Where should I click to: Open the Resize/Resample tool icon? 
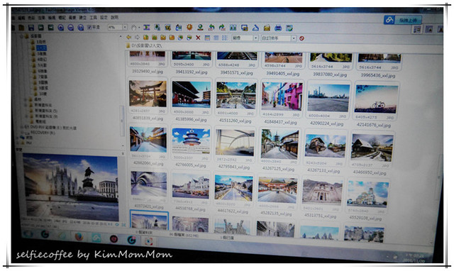[x=147, y=28]
